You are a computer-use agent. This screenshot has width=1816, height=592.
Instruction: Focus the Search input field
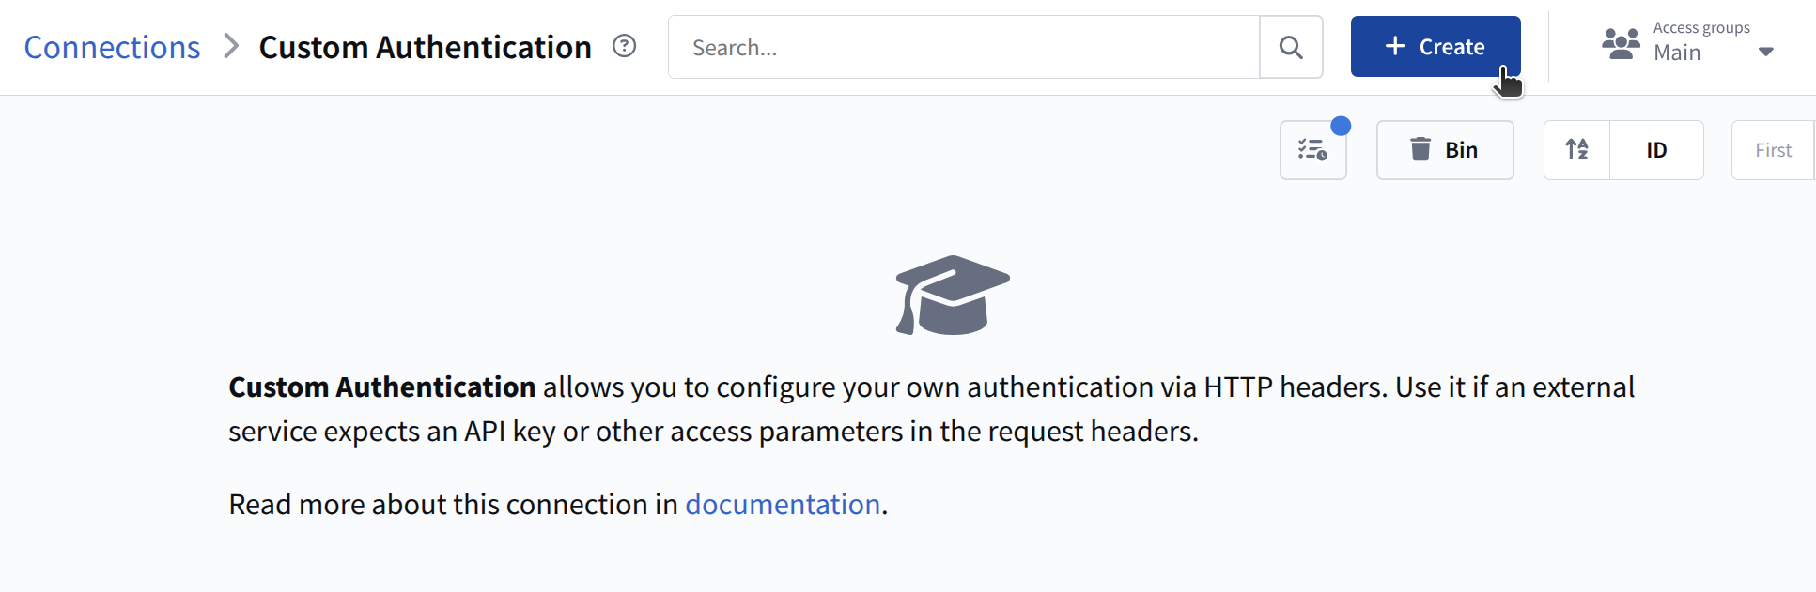[963, 47]
